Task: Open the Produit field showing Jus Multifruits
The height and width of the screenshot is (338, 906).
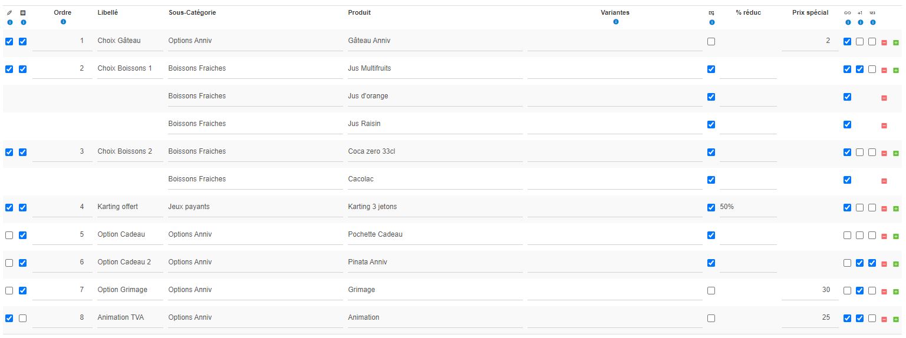Action: [x=435, y=68]
